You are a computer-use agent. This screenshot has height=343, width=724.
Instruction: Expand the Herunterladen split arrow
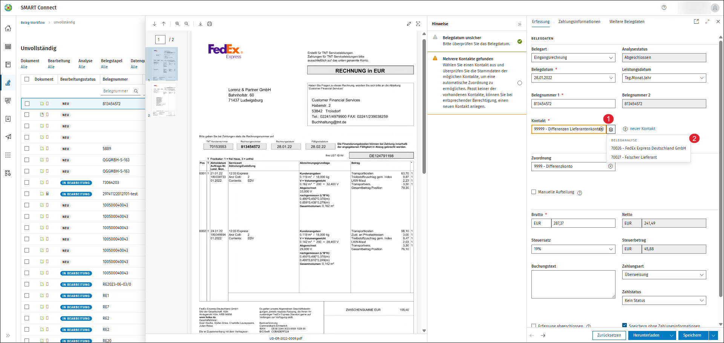click(672, 335)
